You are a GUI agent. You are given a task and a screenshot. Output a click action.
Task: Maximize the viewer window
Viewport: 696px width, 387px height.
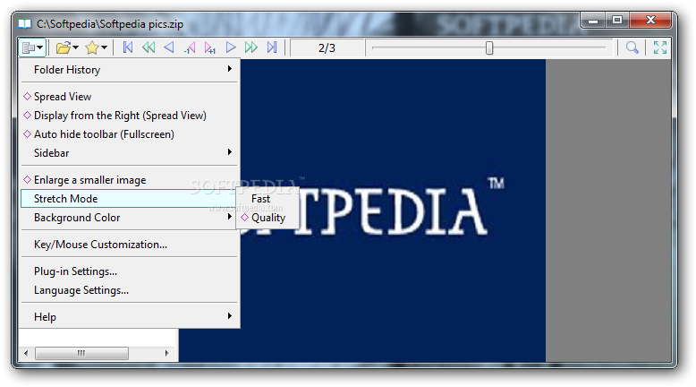click(x=617, y=20)
